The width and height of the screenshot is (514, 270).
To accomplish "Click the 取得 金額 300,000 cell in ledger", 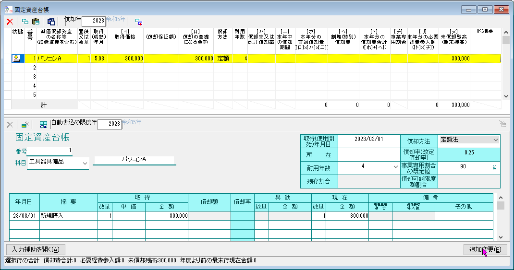I will [167, 216].
